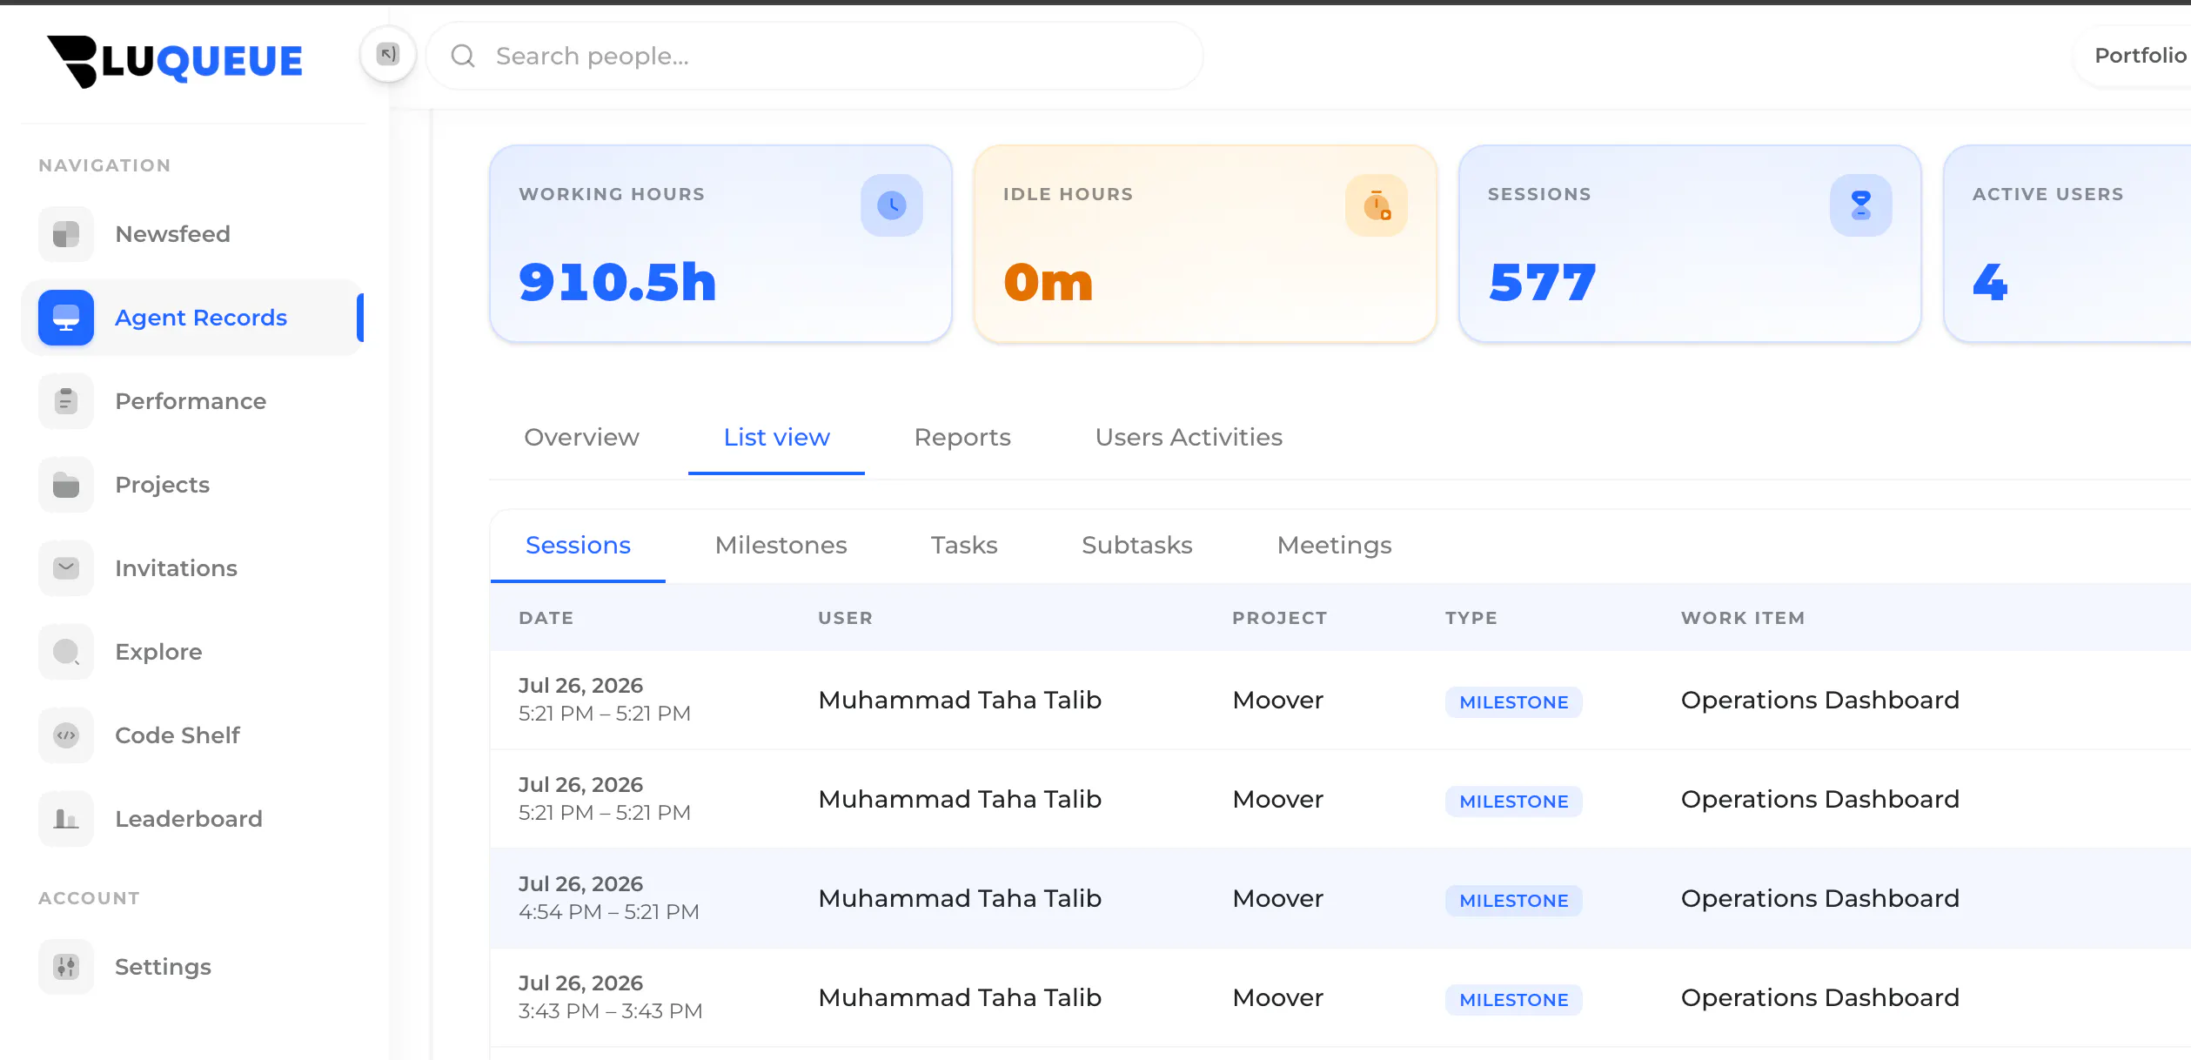This screenshot has width=2191, height=1060.
Task: Click Operations Dashboard in the 4:54 PM row
Action: 1820,898
